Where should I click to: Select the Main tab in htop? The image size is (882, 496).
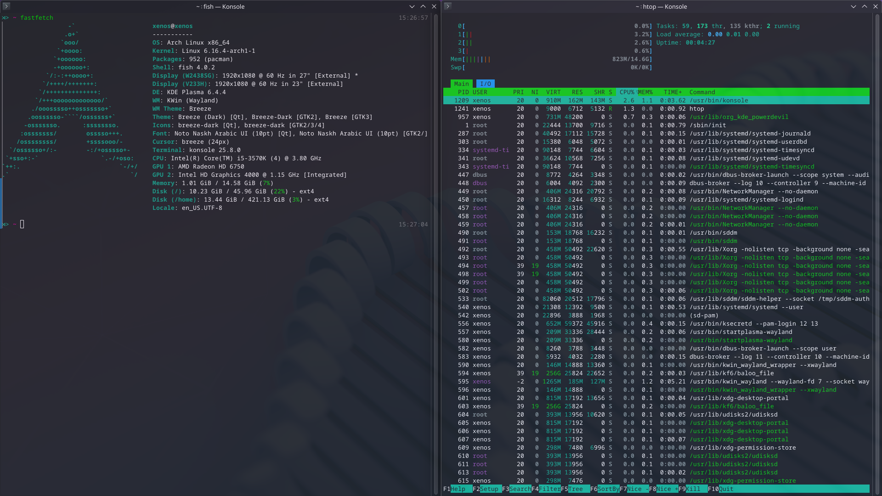(x=461, y=84)
